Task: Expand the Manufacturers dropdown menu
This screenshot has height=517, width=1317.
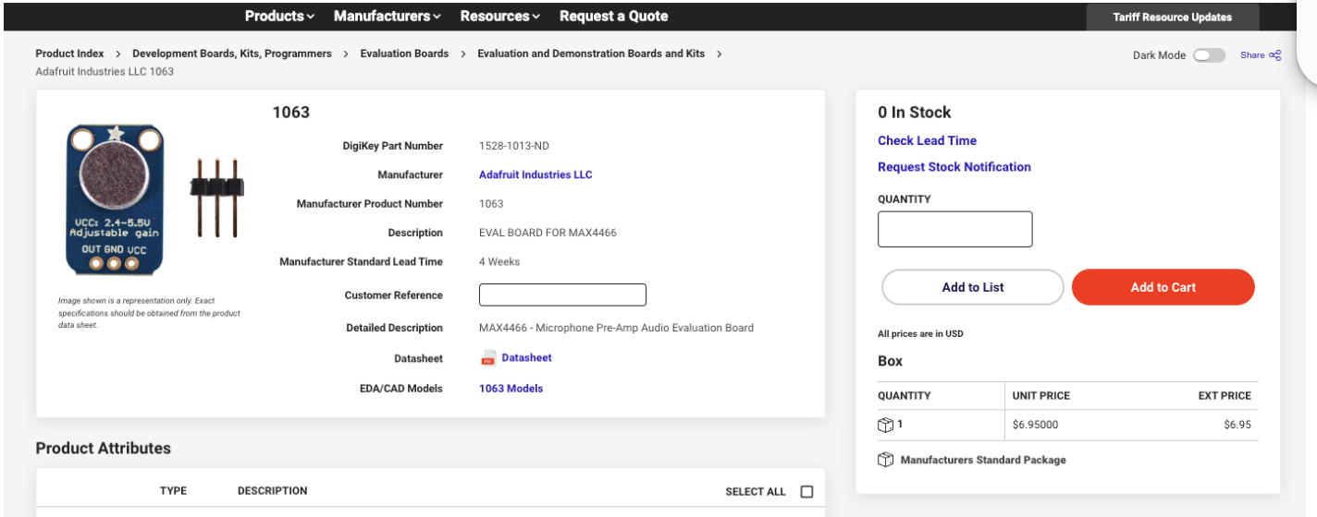Action: (387, 16)
